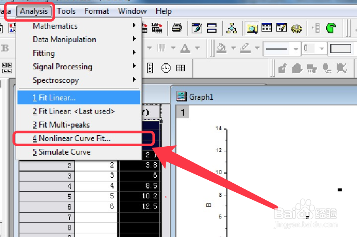
Task: Click the font color A icon
Action: click(x=185, y=48)
